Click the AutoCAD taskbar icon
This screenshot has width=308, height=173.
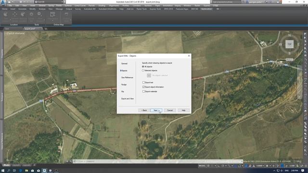coord(44,171)
